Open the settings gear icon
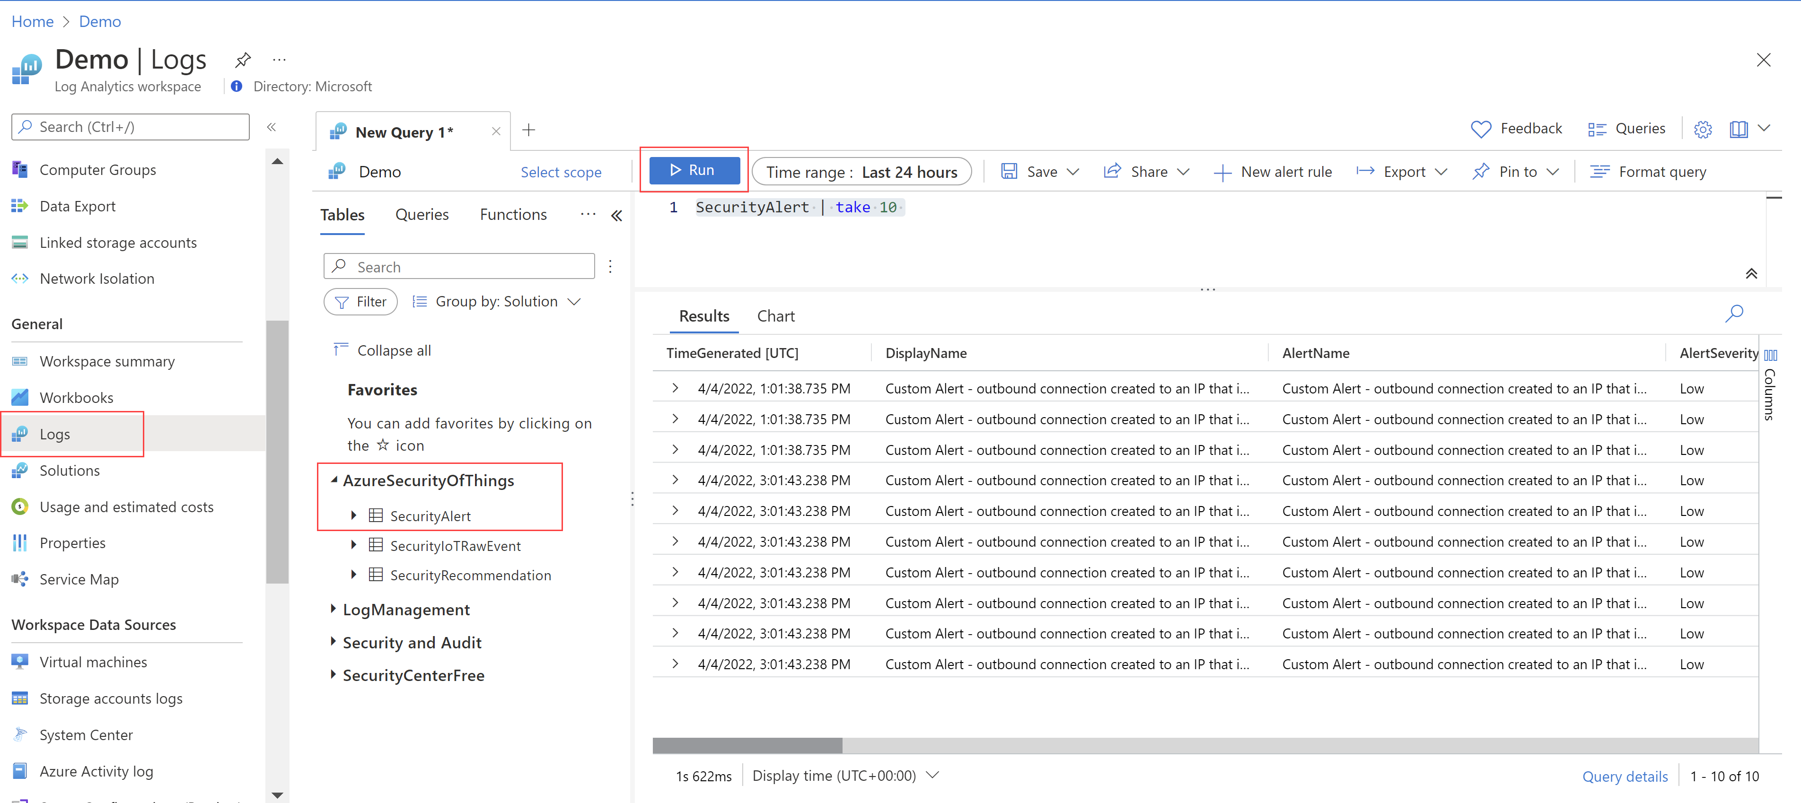The image size is (1801, 803). [x=1703, y=129]
